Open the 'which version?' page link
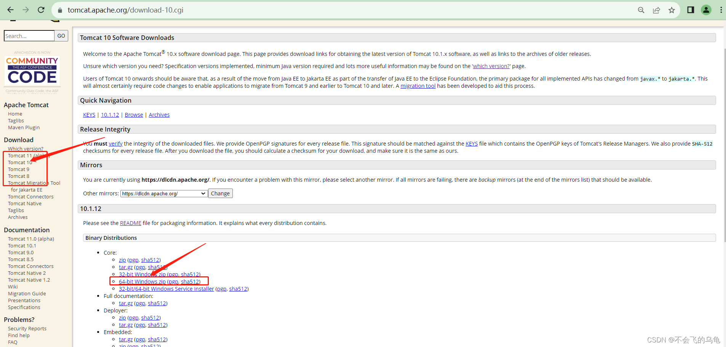Screen dimensions: 726x347 tap(491, 66)
